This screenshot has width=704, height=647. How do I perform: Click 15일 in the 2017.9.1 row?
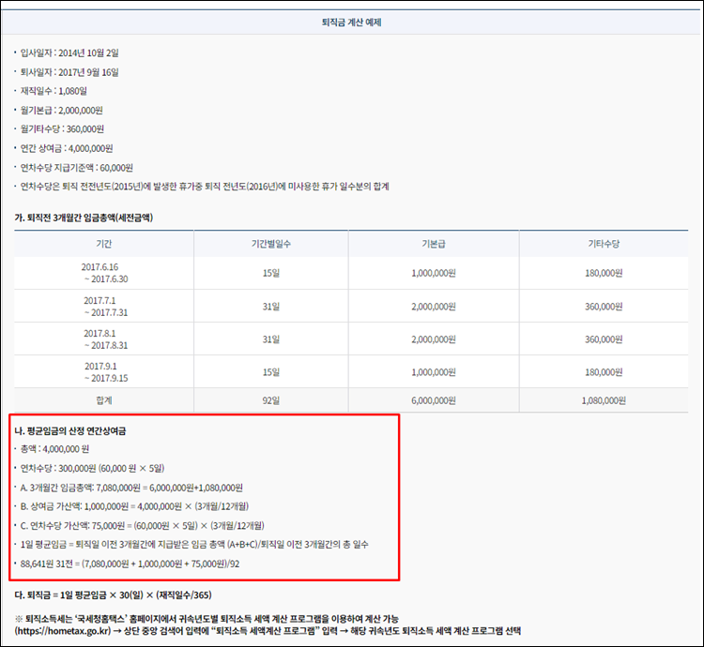(270, 372)
